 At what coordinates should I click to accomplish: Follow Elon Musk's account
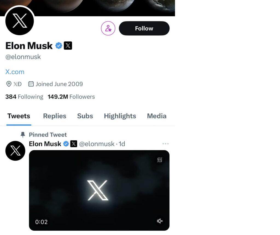pos(144,28)
